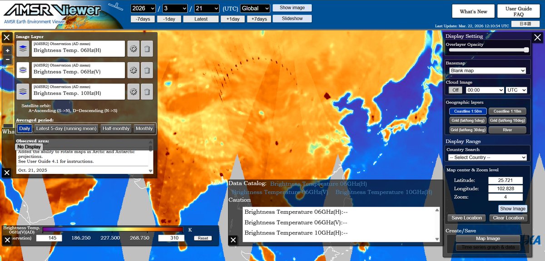
Task: Click top Show image button beside Global
Action: [x=292, y=8]
